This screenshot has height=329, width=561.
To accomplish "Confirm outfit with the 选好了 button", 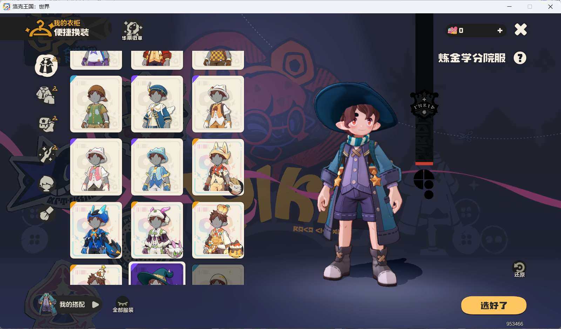I will 493,306.
